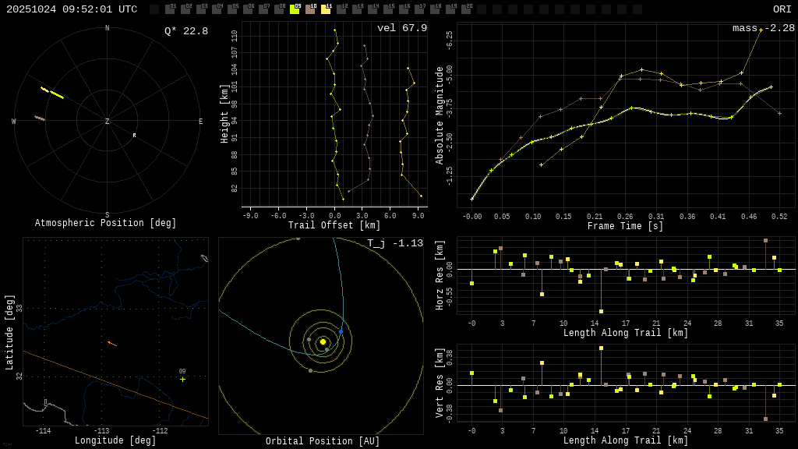Viewport: 798px width, 449px height.
Task: Click the highlighted station 09 indicator box
Action: pyautogui.click(x=295, y=9)
